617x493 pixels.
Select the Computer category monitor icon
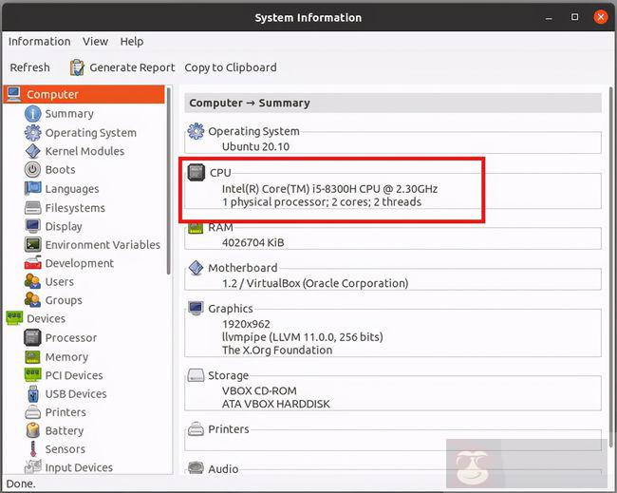14,94
